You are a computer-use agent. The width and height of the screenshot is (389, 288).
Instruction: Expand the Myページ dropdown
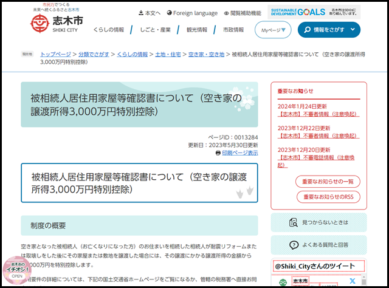coord(273,30)
